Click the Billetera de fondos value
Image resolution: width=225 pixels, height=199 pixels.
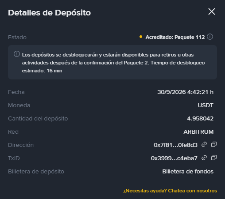(x=188, y=172)
